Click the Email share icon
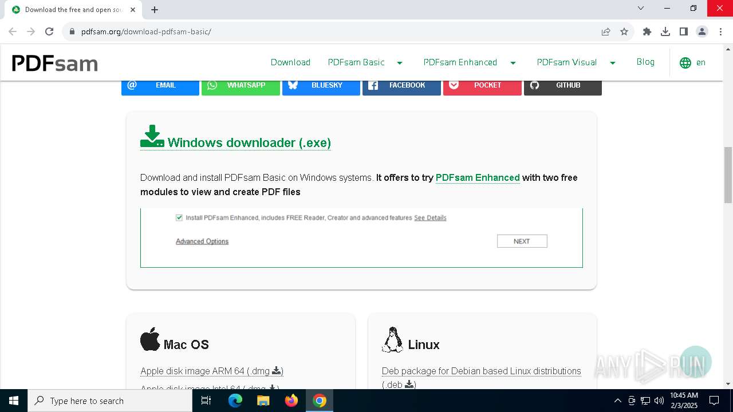733x412 pixels. [x=132, y=85]
